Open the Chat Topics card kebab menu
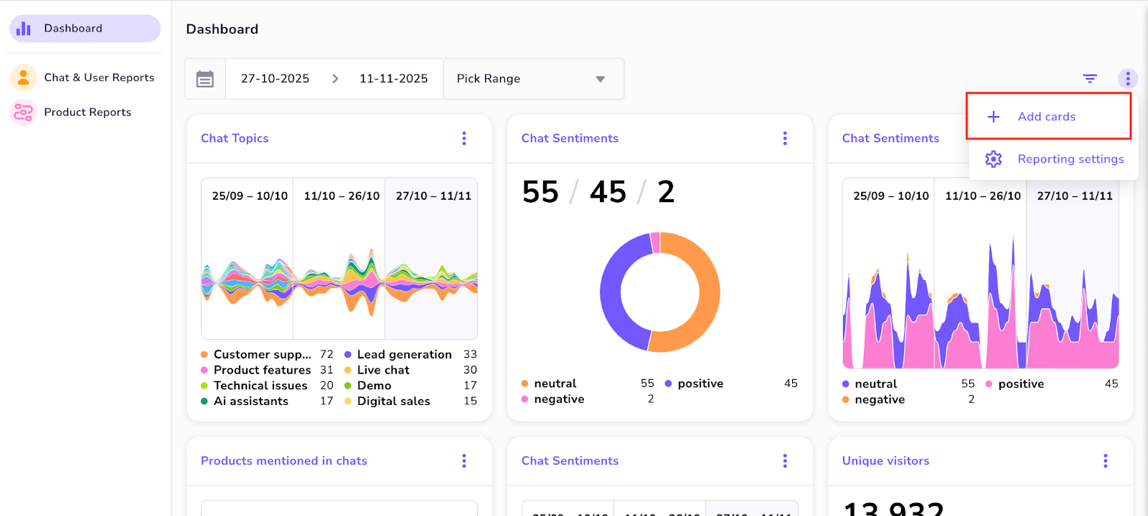 tap(464, 138)
